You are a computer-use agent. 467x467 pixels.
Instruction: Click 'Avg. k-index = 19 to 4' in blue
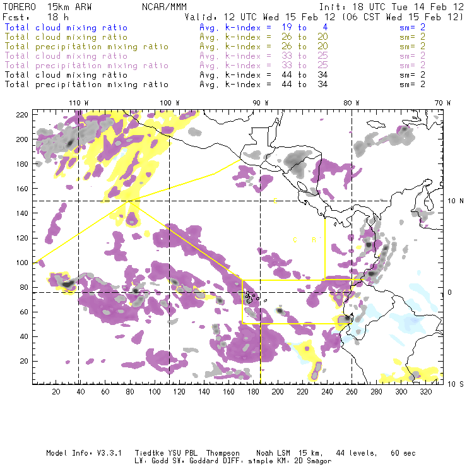click(x=264, y=27)
